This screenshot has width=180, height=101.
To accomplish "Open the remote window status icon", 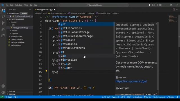I will tap(2, 97).
